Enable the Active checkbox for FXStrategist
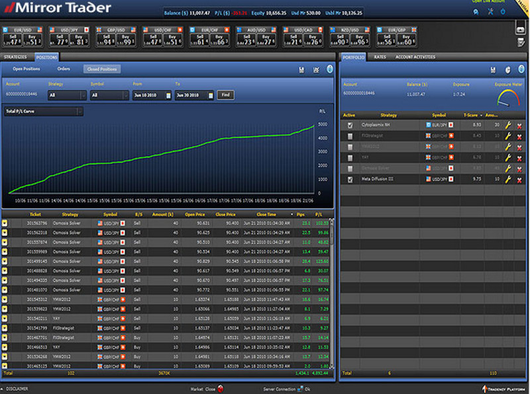This screenshot has height=394, width=530. [x=350, y=136]
